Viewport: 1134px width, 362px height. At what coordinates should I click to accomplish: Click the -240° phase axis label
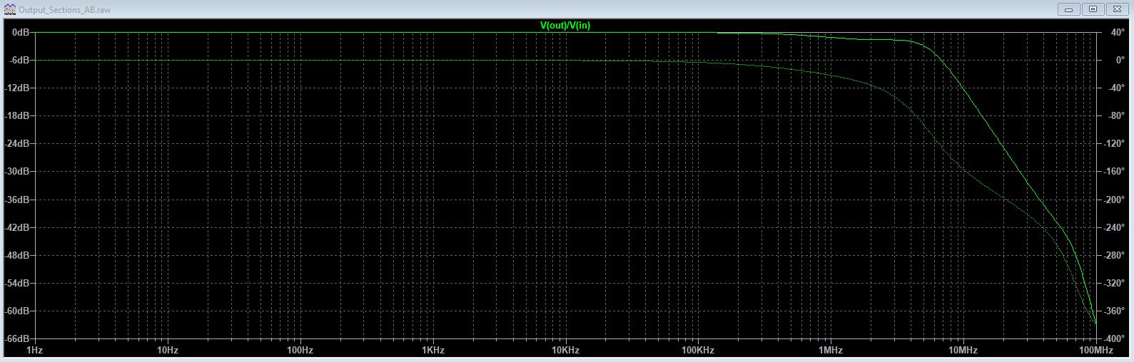coord(1114,228)
